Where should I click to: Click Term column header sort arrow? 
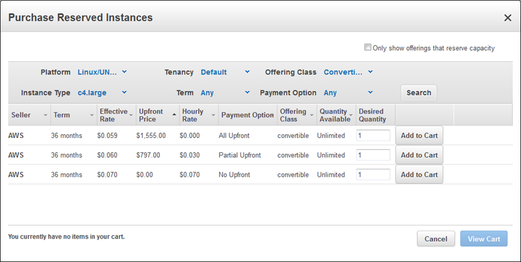coord(91,115)
